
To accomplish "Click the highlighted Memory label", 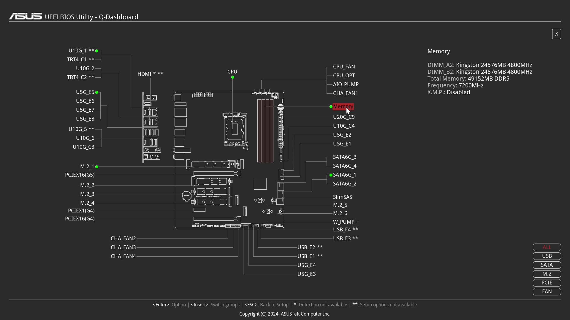I will [343, 106].
